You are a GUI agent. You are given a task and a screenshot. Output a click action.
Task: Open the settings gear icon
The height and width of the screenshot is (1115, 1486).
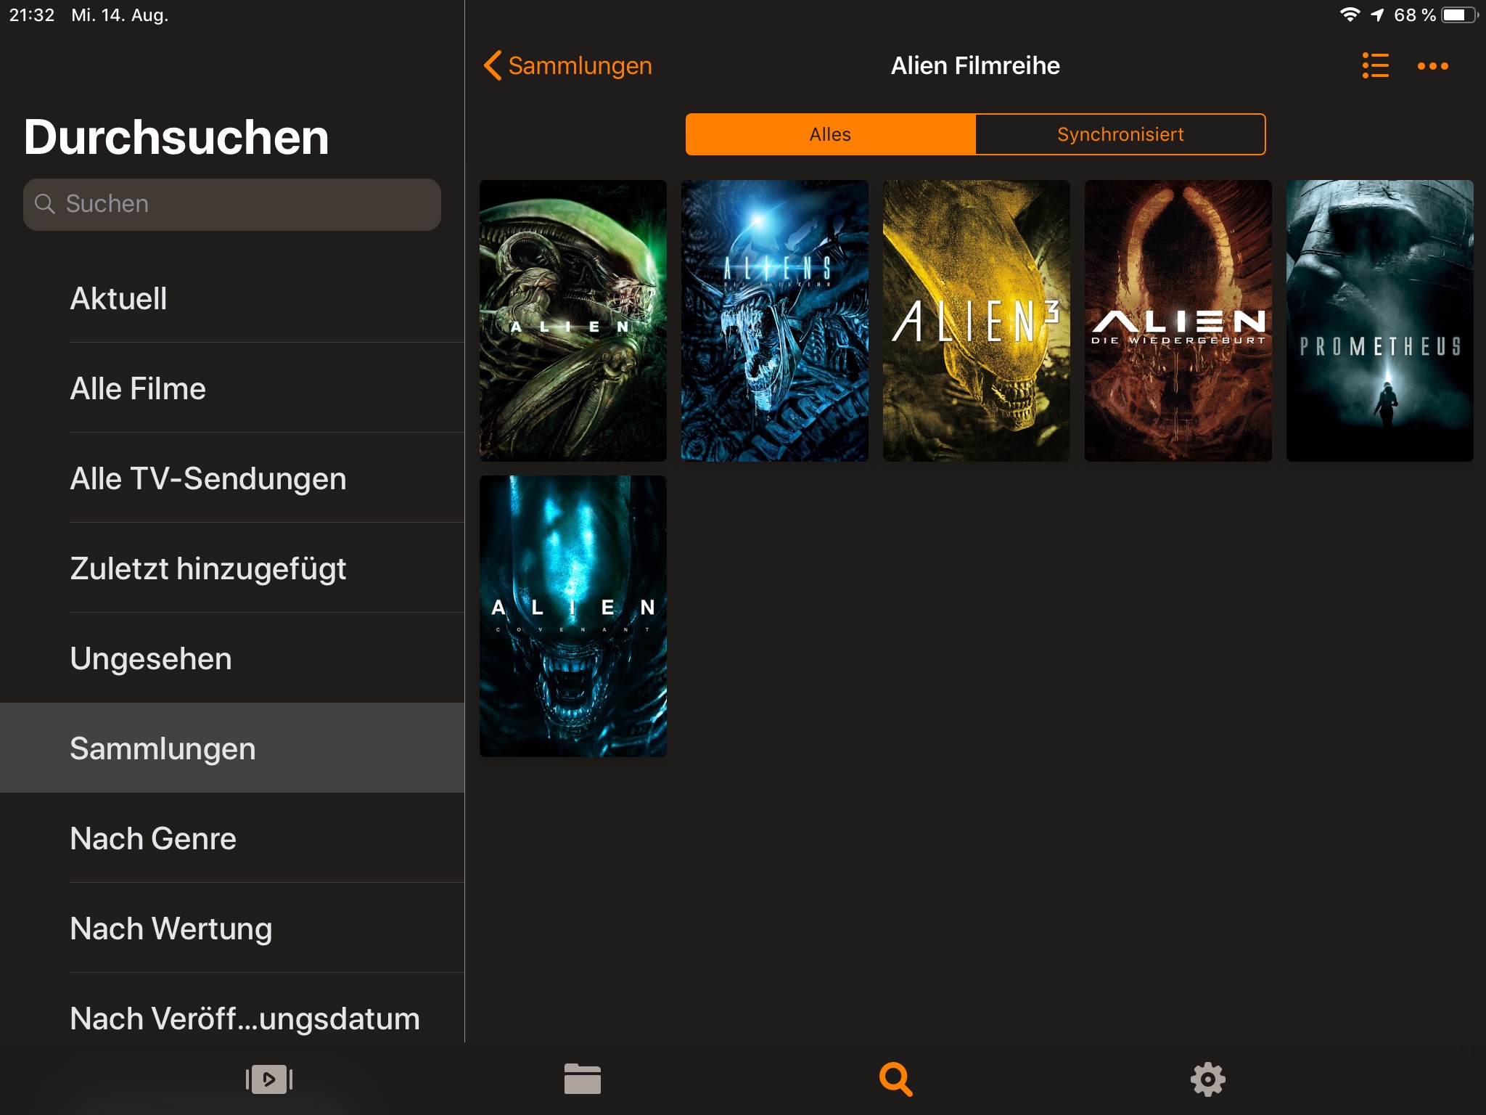point(1207,1079)
